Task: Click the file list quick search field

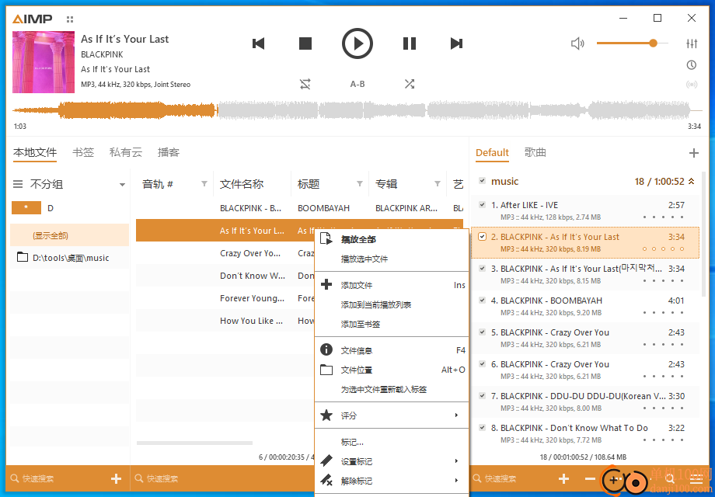Action: pos(224,479)
